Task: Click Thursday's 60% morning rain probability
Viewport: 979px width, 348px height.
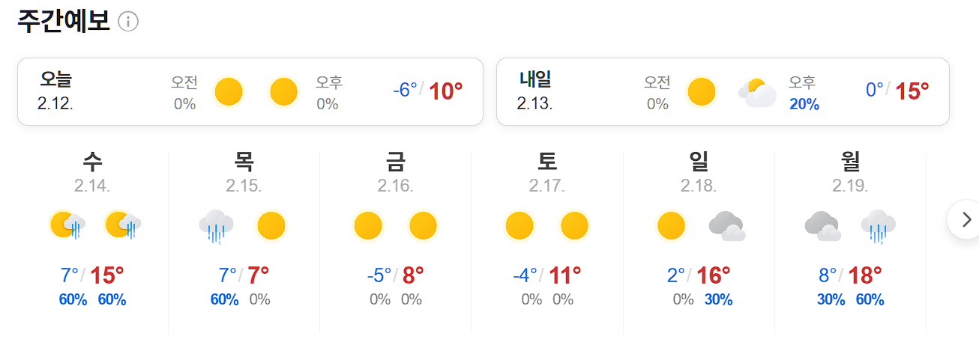Action: (224, 300)
